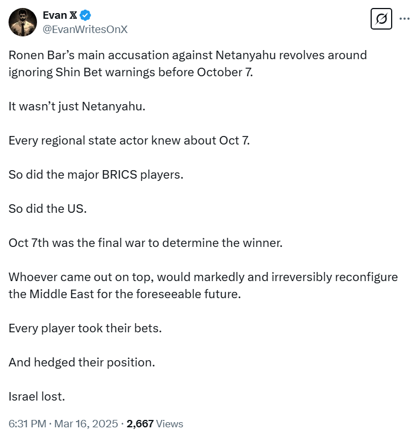Click the X symbol in the display name
This screenshot has height=433, width=415.
[73, 15]
